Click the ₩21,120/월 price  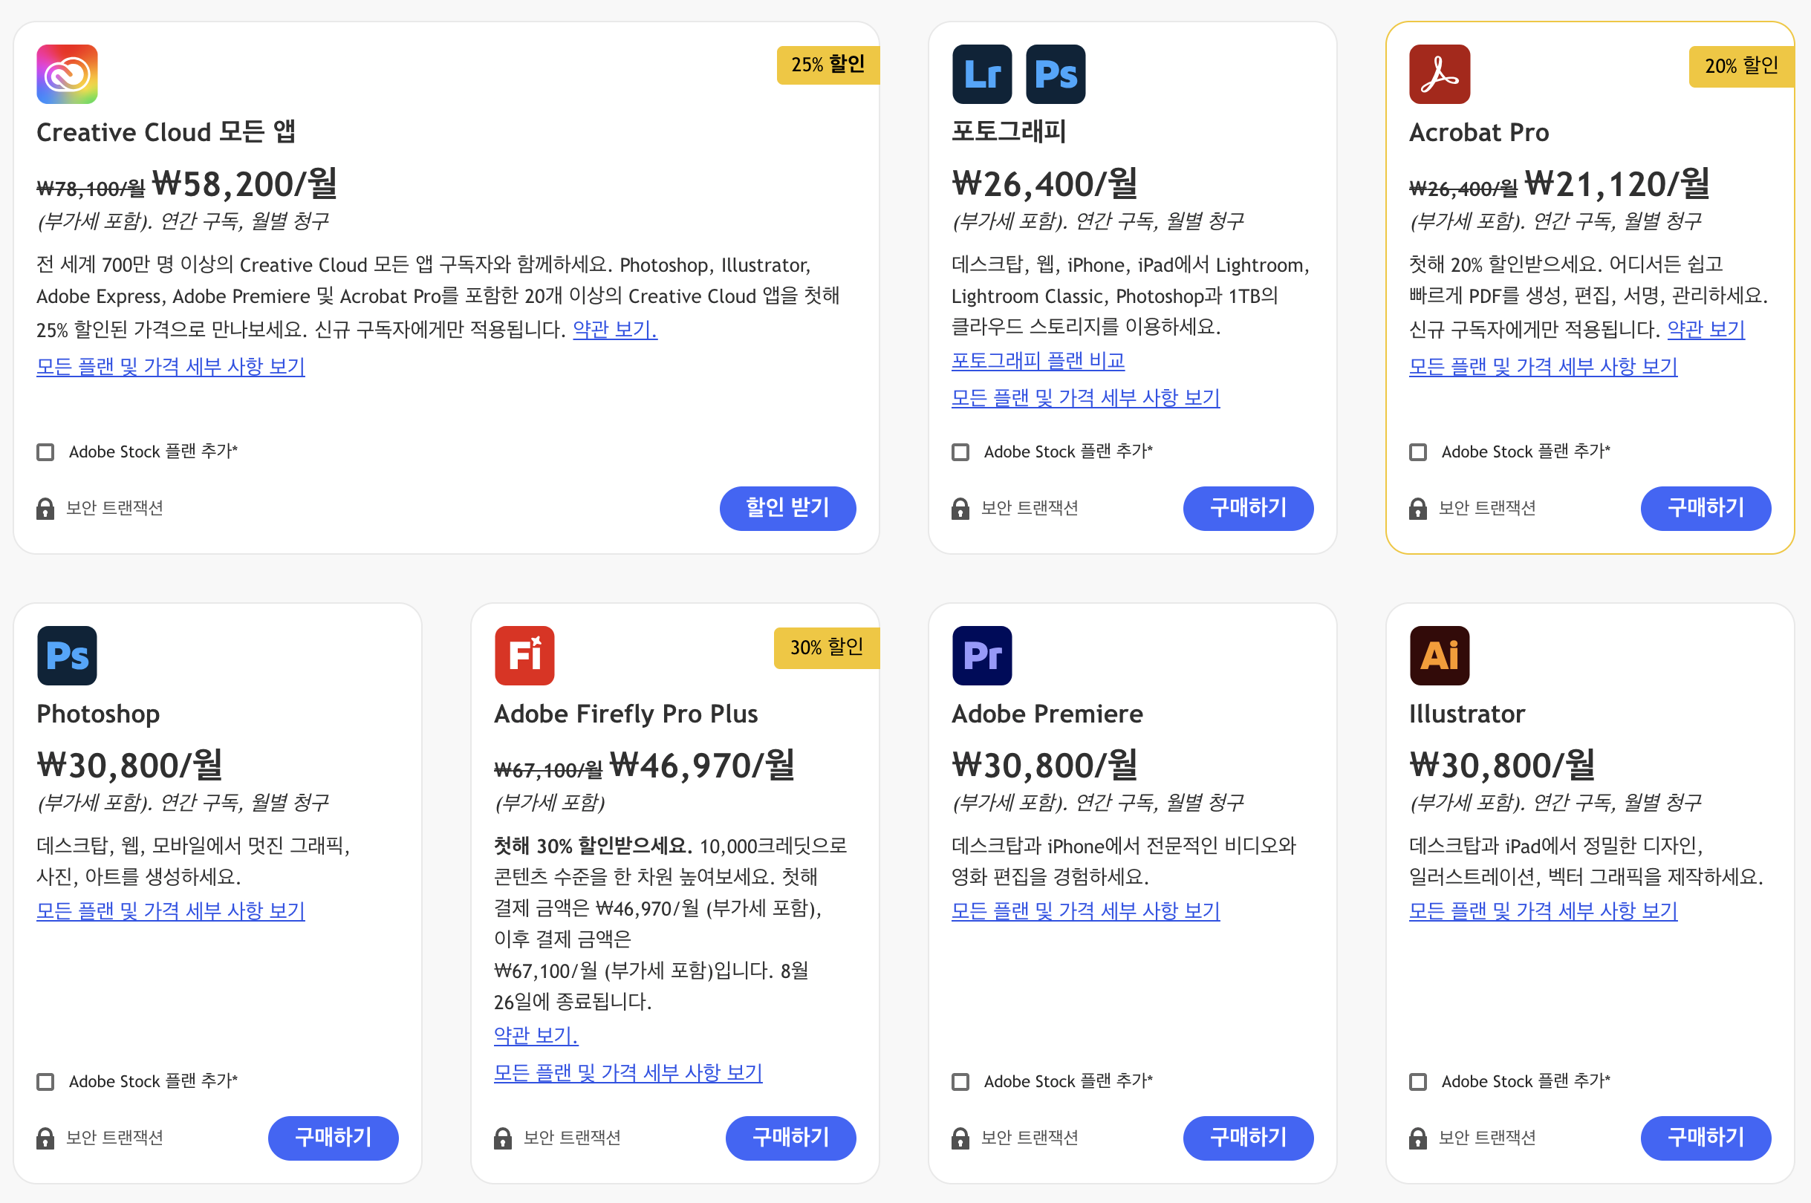point(1617,183)
